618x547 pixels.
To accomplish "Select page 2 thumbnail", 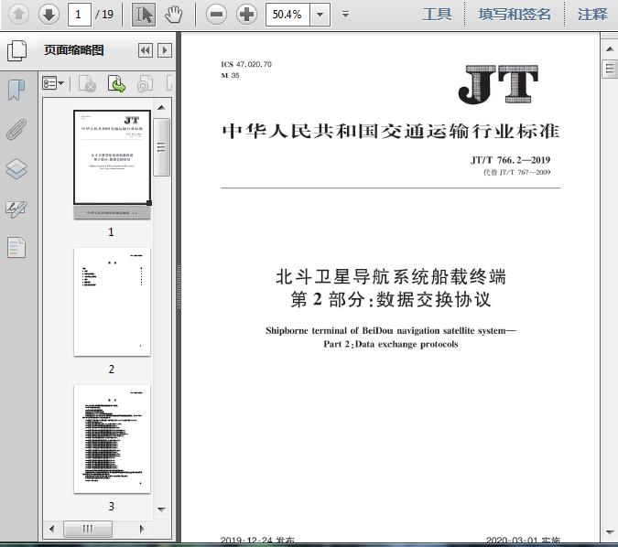I will click(112, 302).
